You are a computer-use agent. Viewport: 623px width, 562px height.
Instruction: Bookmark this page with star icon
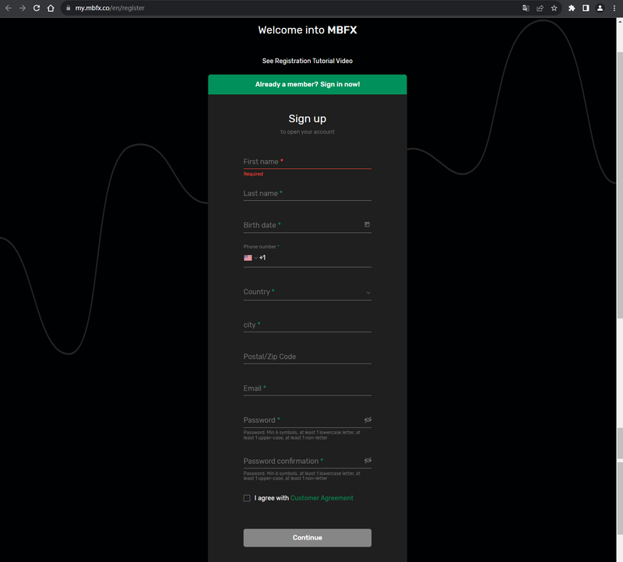(554, 8)
